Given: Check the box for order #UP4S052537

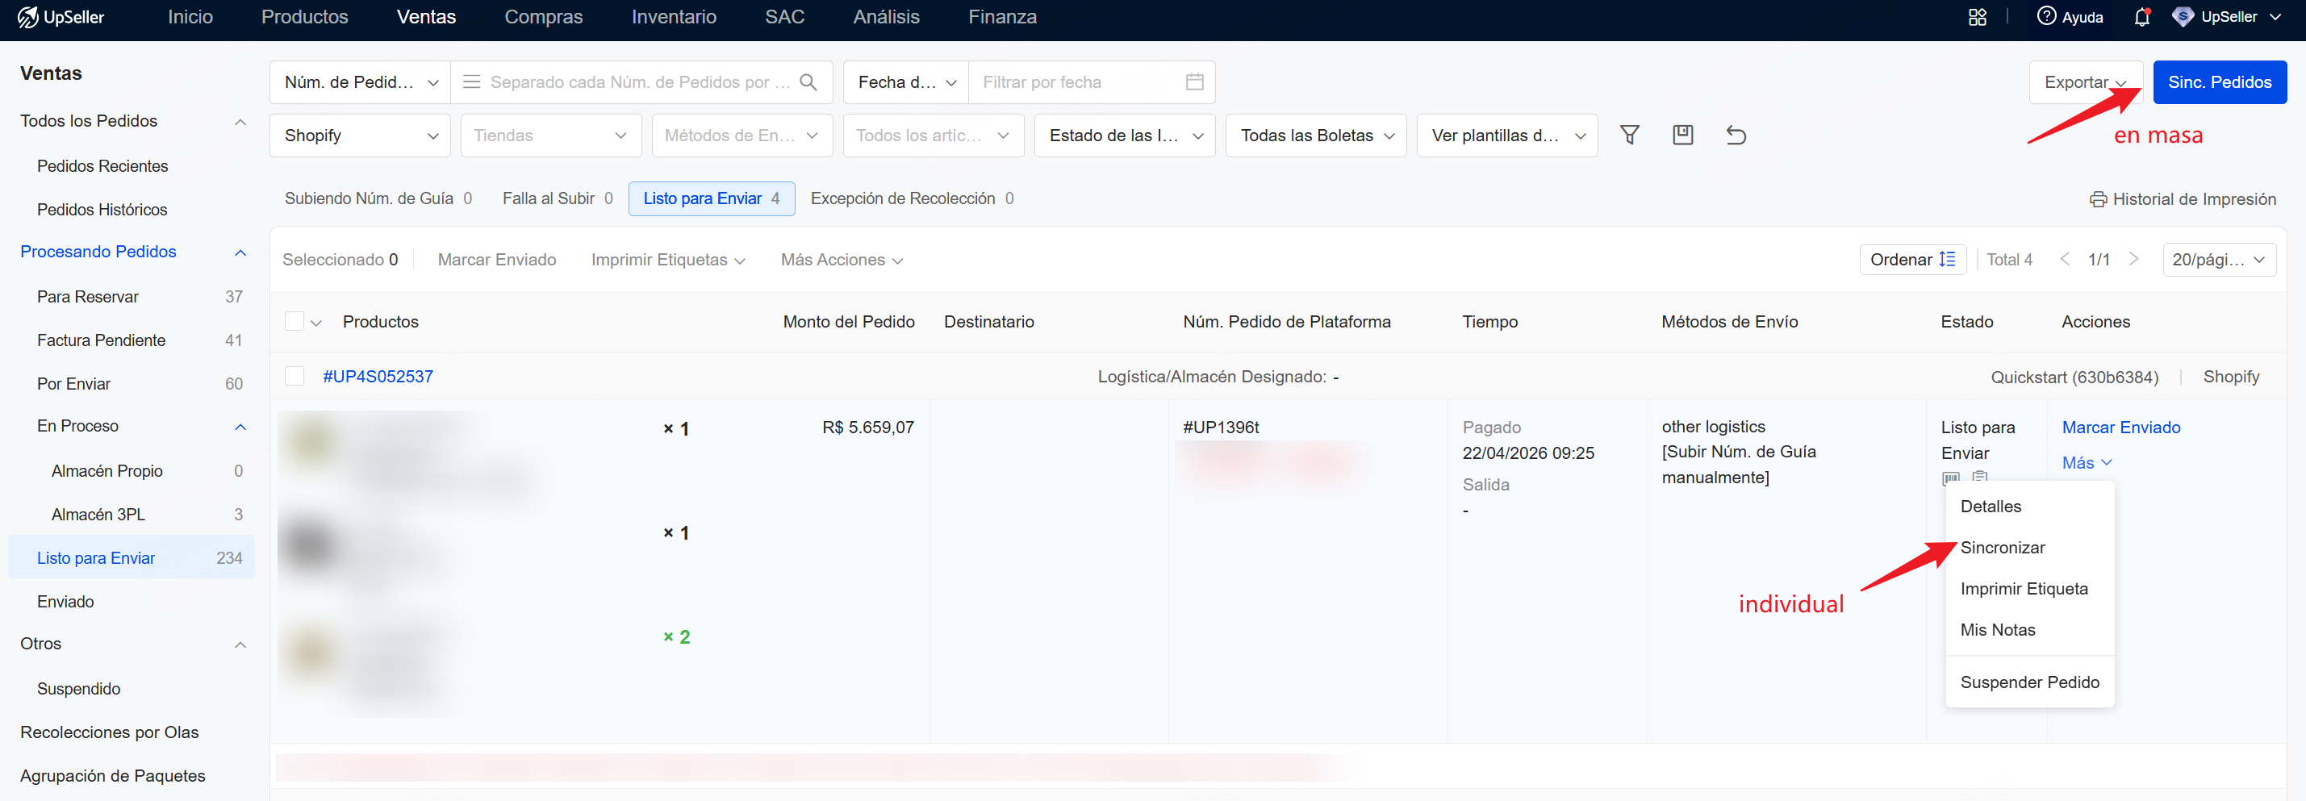Looking at the screenshot, I should tap(295, 376).
